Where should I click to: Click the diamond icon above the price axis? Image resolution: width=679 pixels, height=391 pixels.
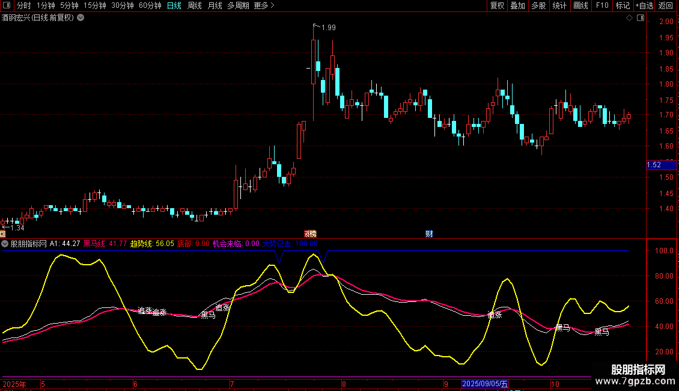(x=629, y=18)
